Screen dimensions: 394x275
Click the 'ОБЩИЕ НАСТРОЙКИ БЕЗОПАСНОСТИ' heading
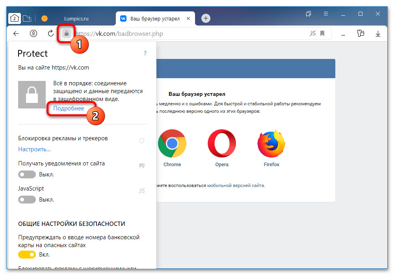72,224
